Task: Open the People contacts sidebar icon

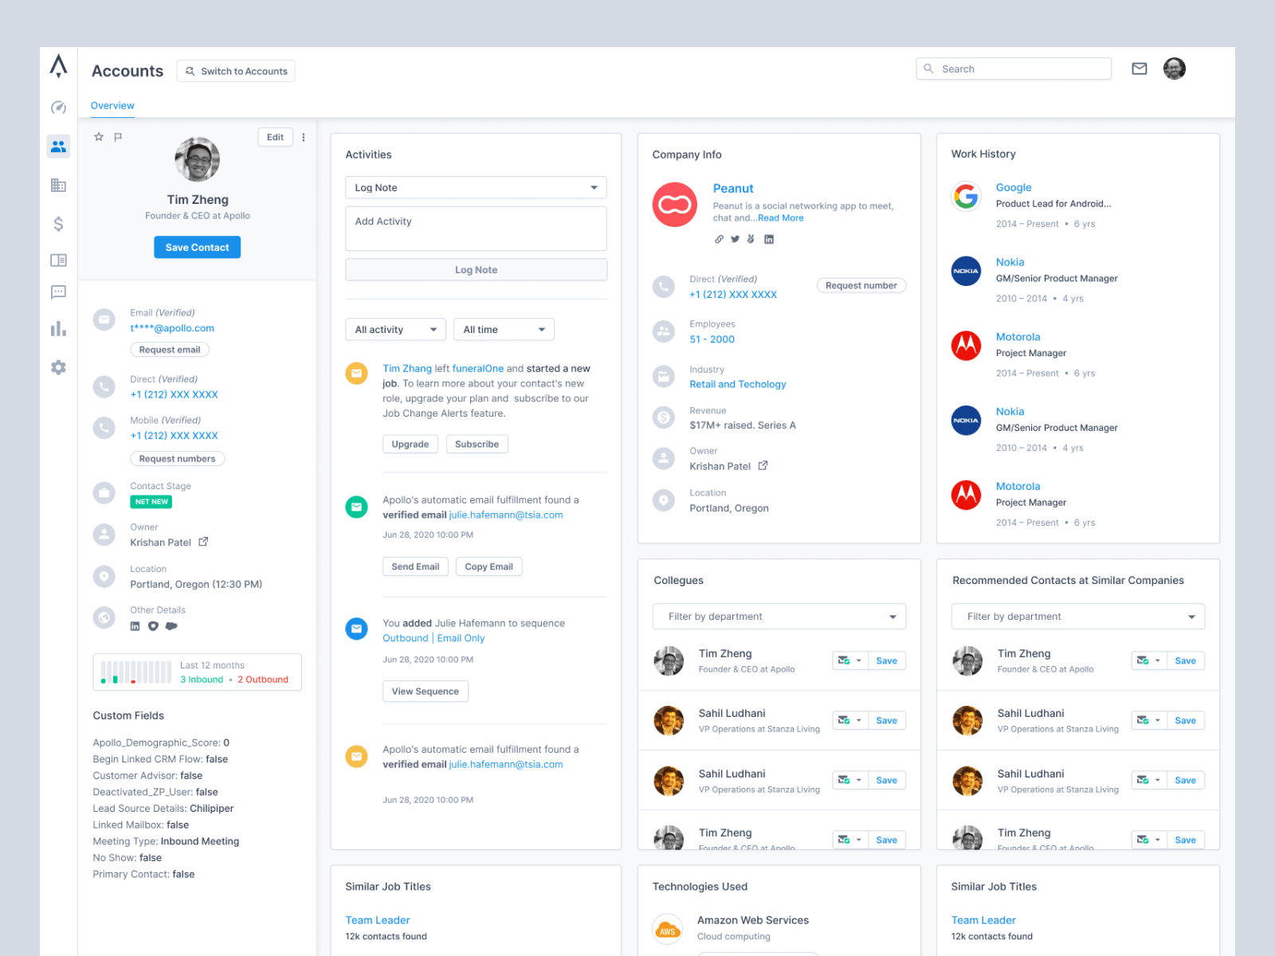Action: pyautogui.click(x=58, y=147)
